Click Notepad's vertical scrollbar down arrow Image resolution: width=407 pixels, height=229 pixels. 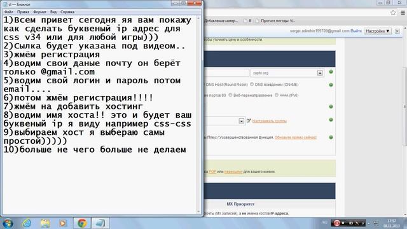pos(198,212)
